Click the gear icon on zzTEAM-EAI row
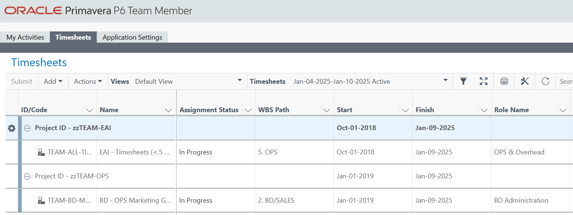The width and height of the screenshot is (573, 215). (x=12, y=128)
